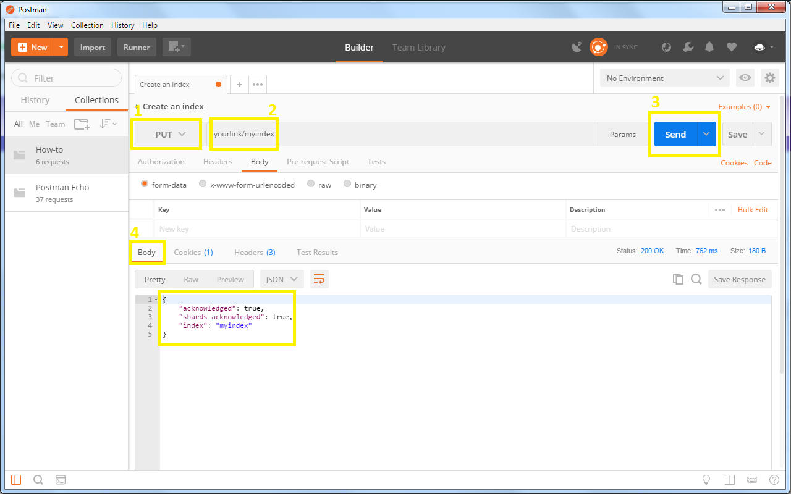The image size is (791, 494).
Task: Click the search response magnifier icon
Action: tap(696, 280)
